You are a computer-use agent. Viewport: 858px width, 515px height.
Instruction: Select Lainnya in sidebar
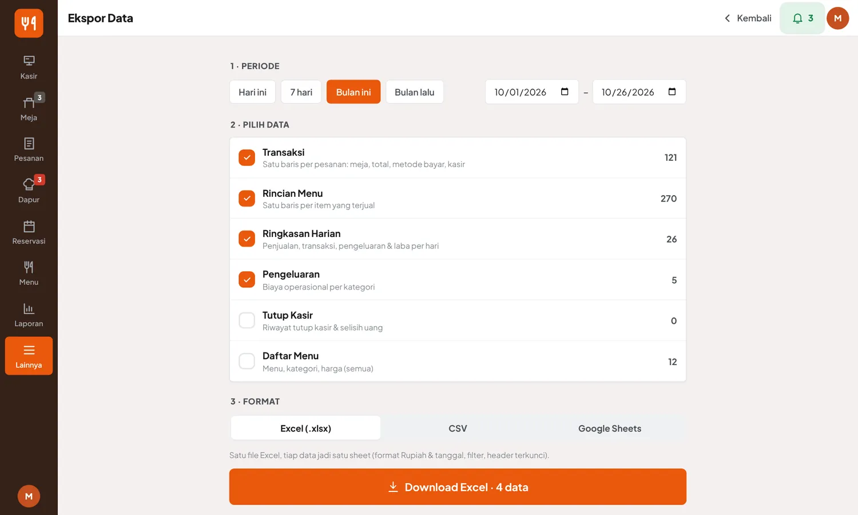(29, 356)
